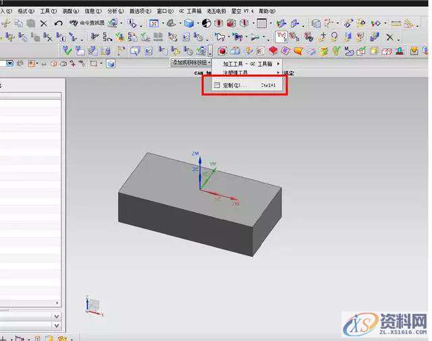
Task: Open the selection filter combo box dropdown
Action: pyautogui.click(x=10, y=63)
